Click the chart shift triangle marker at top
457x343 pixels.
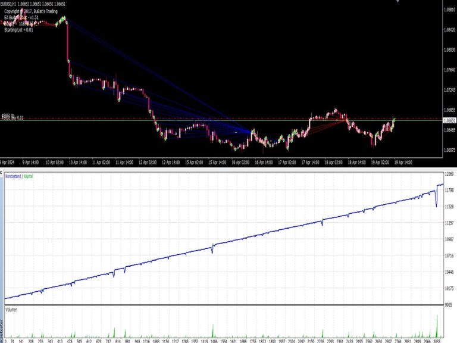point(397,1)
